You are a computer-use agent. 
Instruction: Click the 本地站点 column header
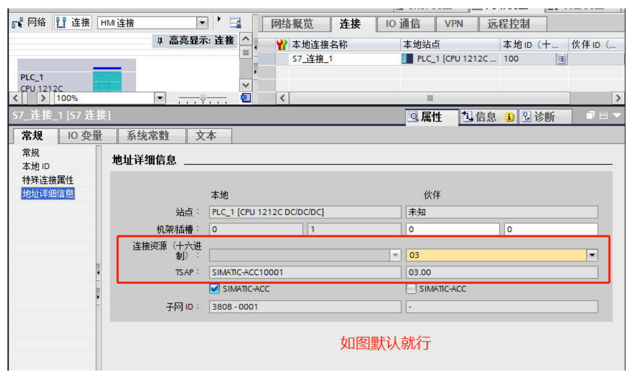[x=450, y=45]
